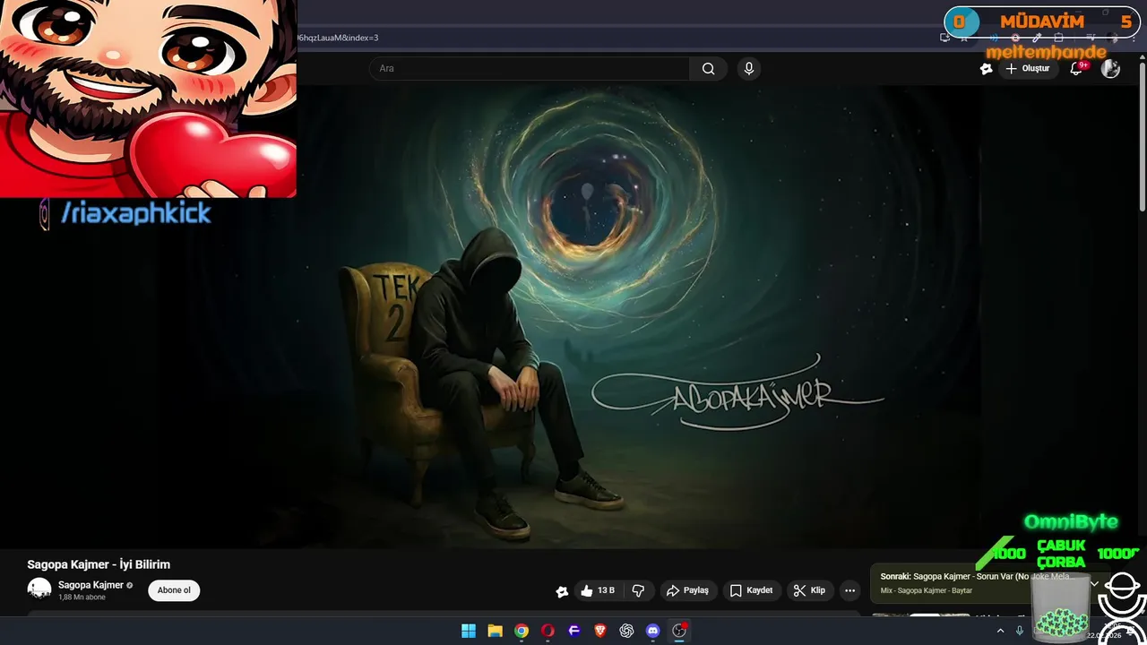Open the purple F app taskbar icon
The image size is (1147, 645).
pos(574,631)
